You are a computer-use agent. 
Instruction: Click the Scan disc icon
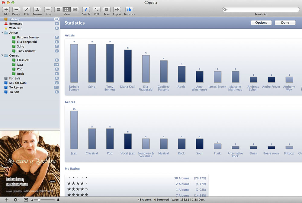point(107,10)
